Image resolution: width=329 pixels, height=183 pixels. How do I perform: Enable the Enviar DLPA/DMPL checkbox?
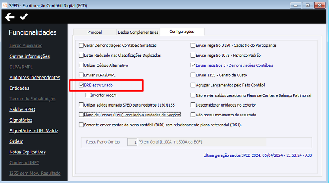point(81,75)
